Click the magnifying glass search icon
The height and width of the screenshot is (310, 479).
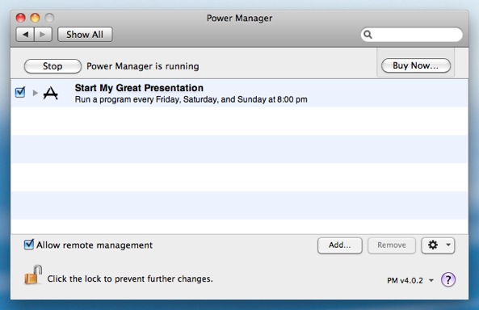368,35
